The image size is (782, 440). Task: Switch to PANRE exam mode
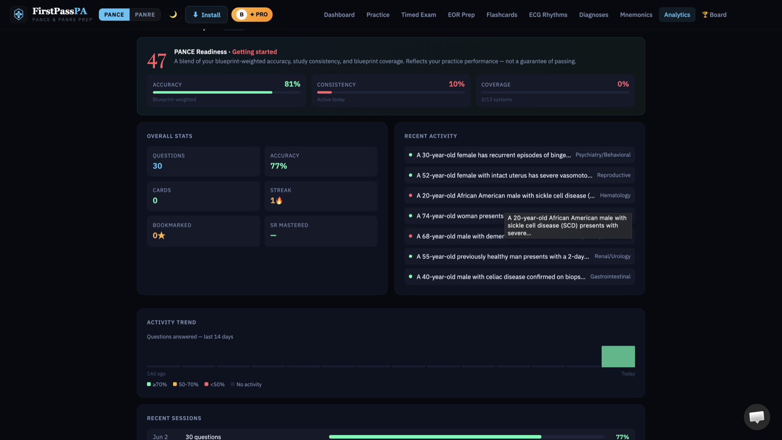click(145, 15)
